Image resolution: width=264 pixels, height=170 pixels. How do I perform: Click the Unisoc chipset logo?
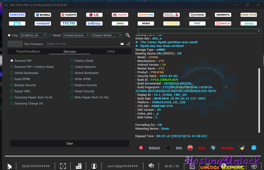point(197,15)
